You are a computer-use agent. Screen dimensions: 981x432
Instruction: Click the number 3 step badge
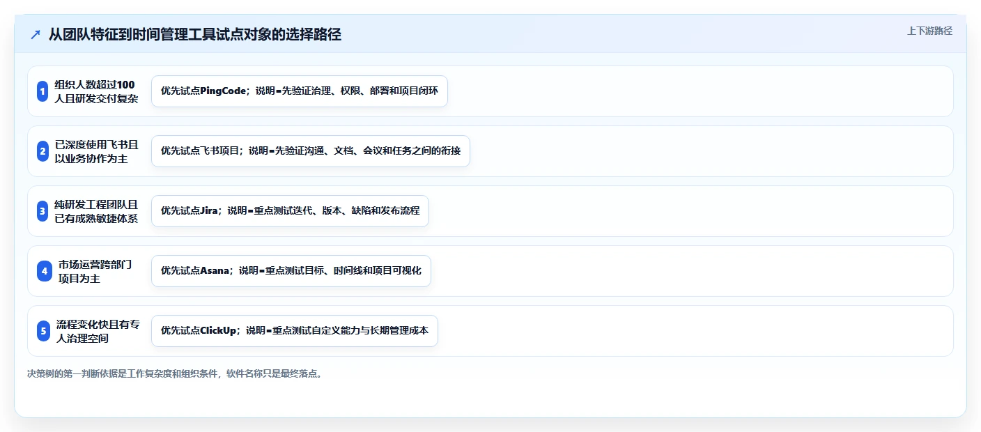pos(43,211)
